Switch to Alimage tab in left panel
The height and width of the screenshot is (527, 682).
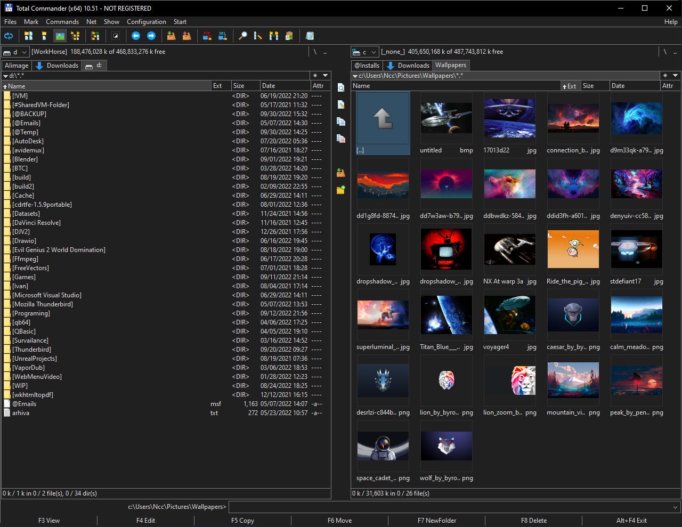pyautogui.click(x=17, y=66)
